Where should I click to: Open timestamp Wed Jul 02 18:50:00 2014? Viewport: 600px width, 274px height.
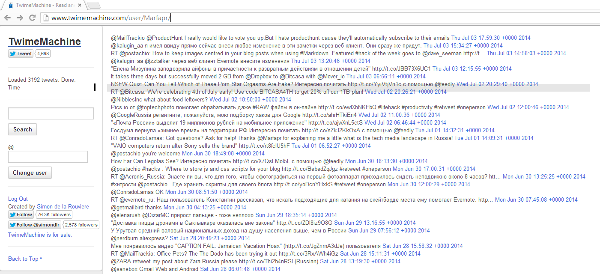(x=250, y=99)
